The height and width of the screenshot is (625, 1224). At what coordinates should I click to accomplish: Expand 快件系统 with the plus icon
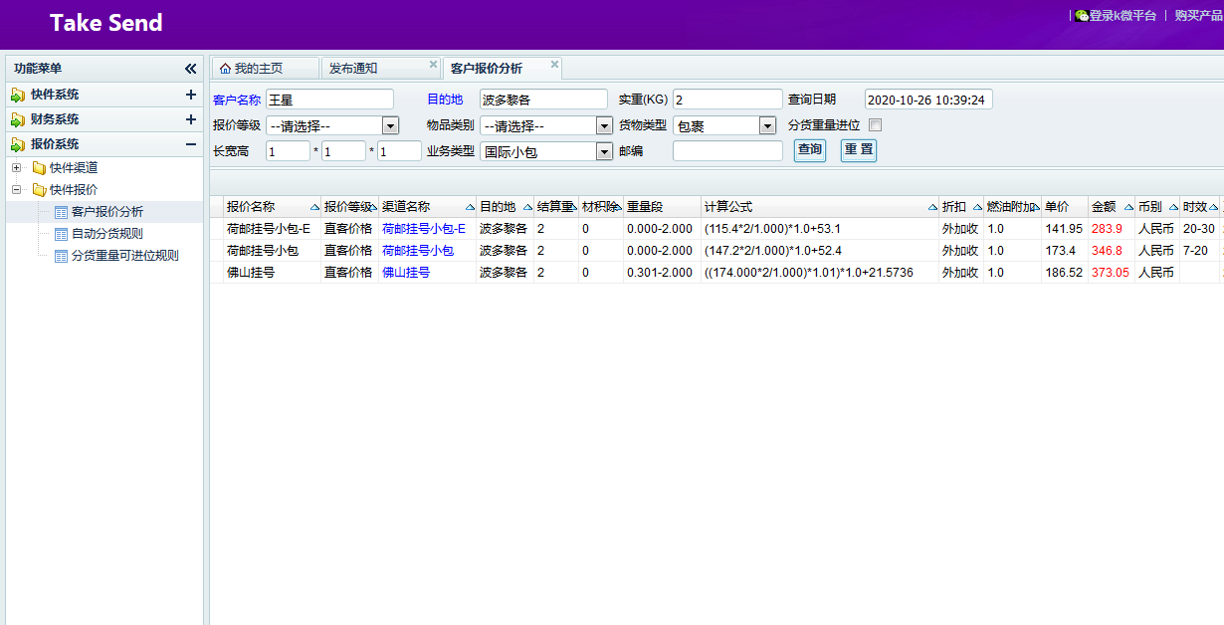coord(190,95)
